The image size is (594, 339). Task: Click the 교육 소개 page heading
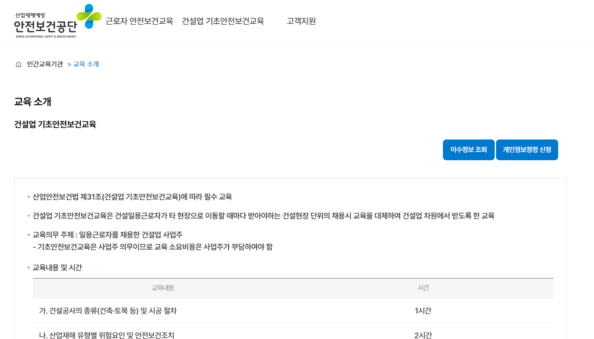[x=33, y=102]
